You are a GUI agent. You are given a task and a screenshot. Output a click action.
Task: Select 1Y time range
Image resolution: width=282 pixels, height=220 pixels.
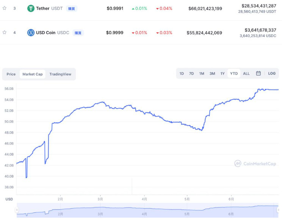tap(222, 74)
